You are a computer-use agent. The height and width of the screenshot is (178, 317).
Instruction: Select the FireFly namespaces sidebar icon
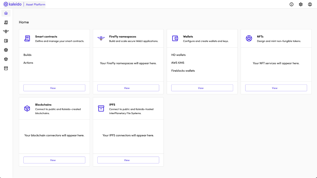[6, 31]
